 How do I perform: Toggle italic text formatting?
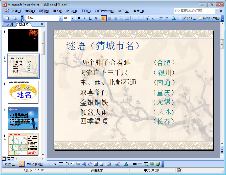point(84,18)
